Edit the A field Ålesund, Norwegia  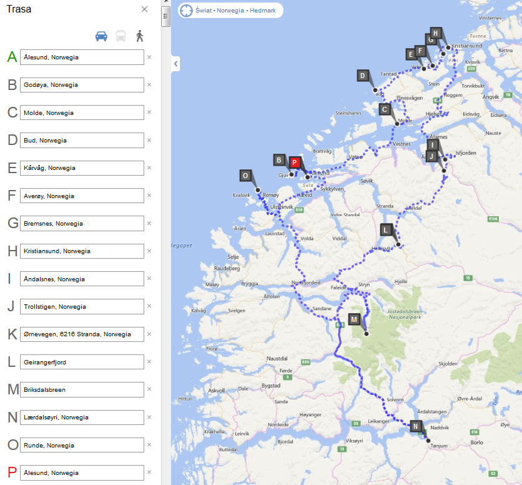tap(82, 57)
